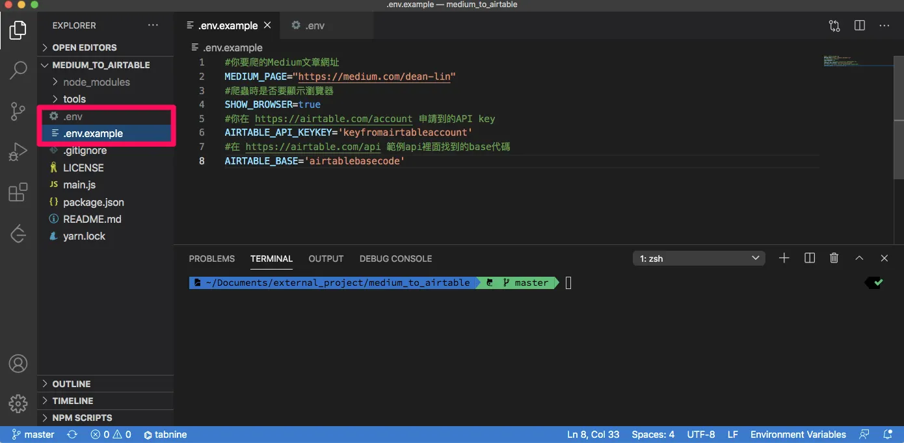Collapse the MEDIUM_TO_AIRTABLE folder section
The width and height of the screenshot is (904, 443).
click(105, 65)
